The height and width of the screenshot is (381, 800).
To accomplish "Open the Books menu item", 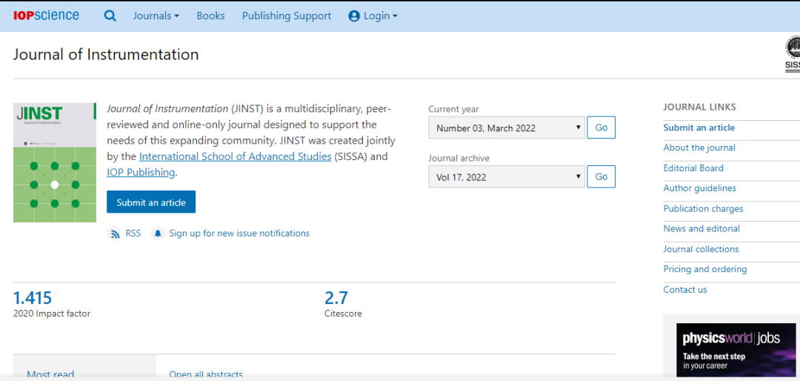I will coord(210,16).
